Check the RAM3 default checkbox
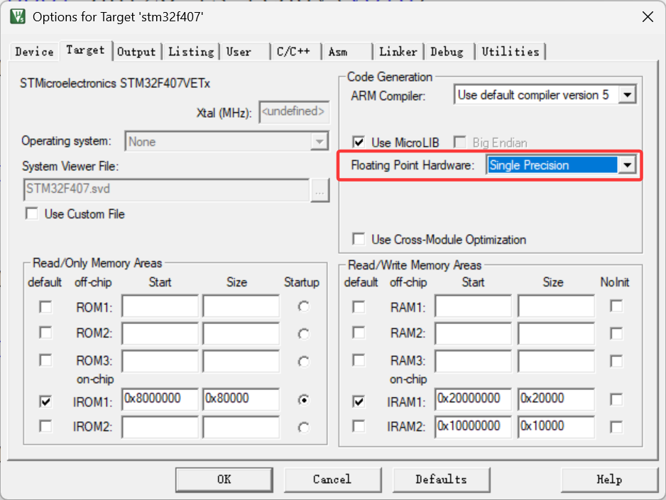This screenshot has height=500, width=666. tap(359, 360)
